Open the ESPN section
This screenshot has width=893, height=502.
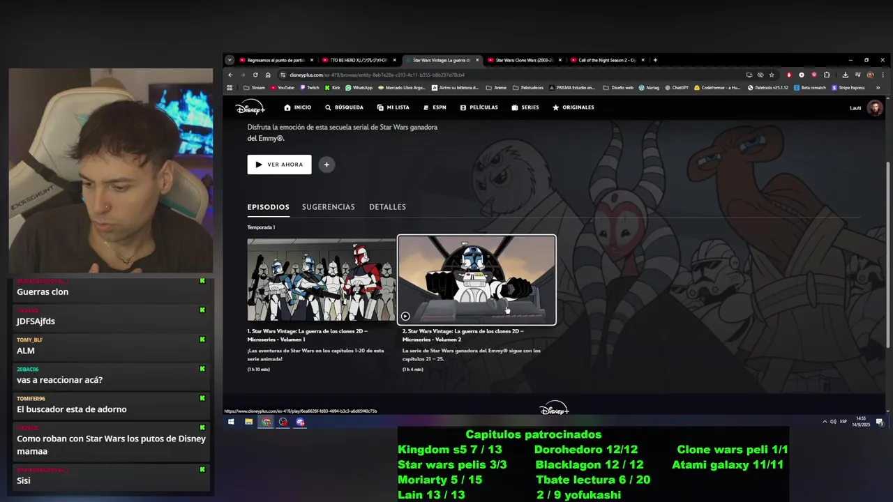(435, 107)
